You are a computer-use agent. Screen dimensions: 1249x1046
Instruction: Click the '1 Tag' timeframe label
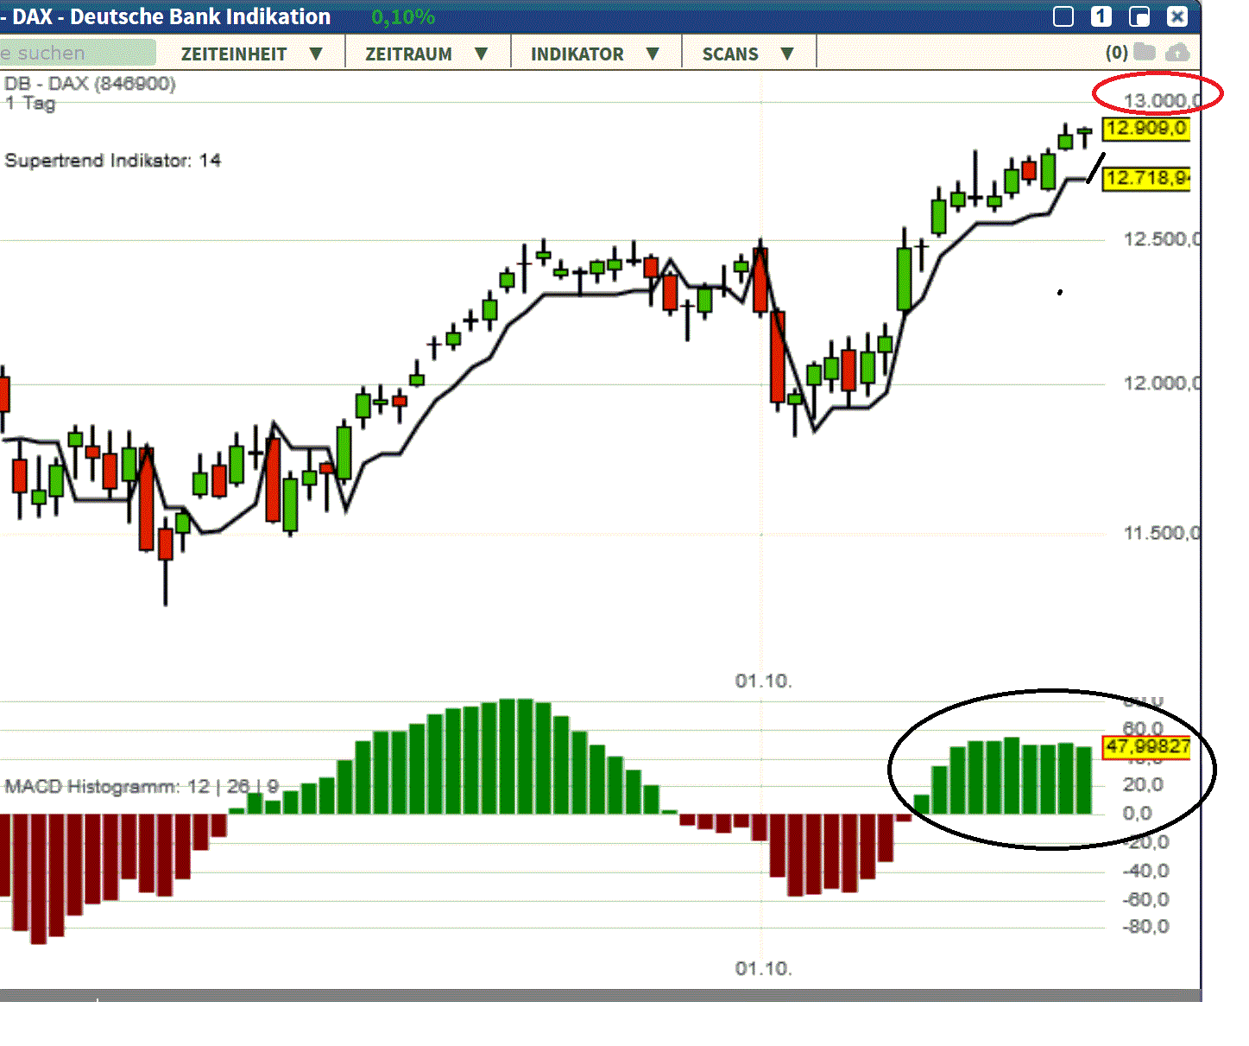coord(30,103)
